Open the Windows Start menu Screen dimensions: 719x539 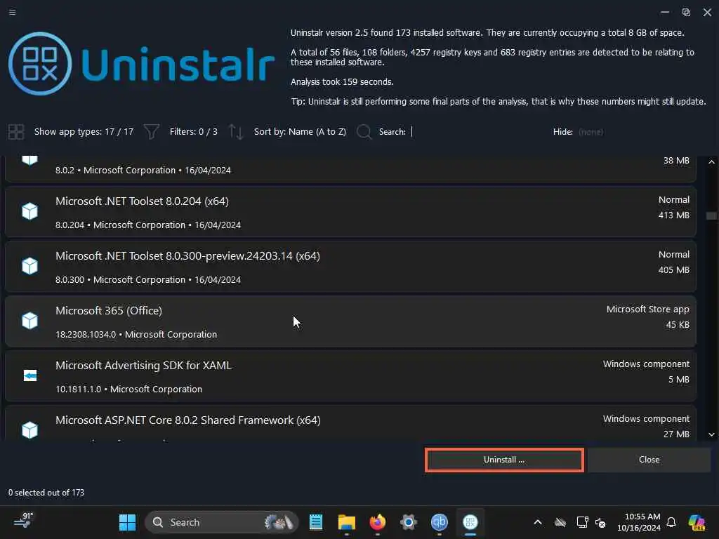coord(127,522)
